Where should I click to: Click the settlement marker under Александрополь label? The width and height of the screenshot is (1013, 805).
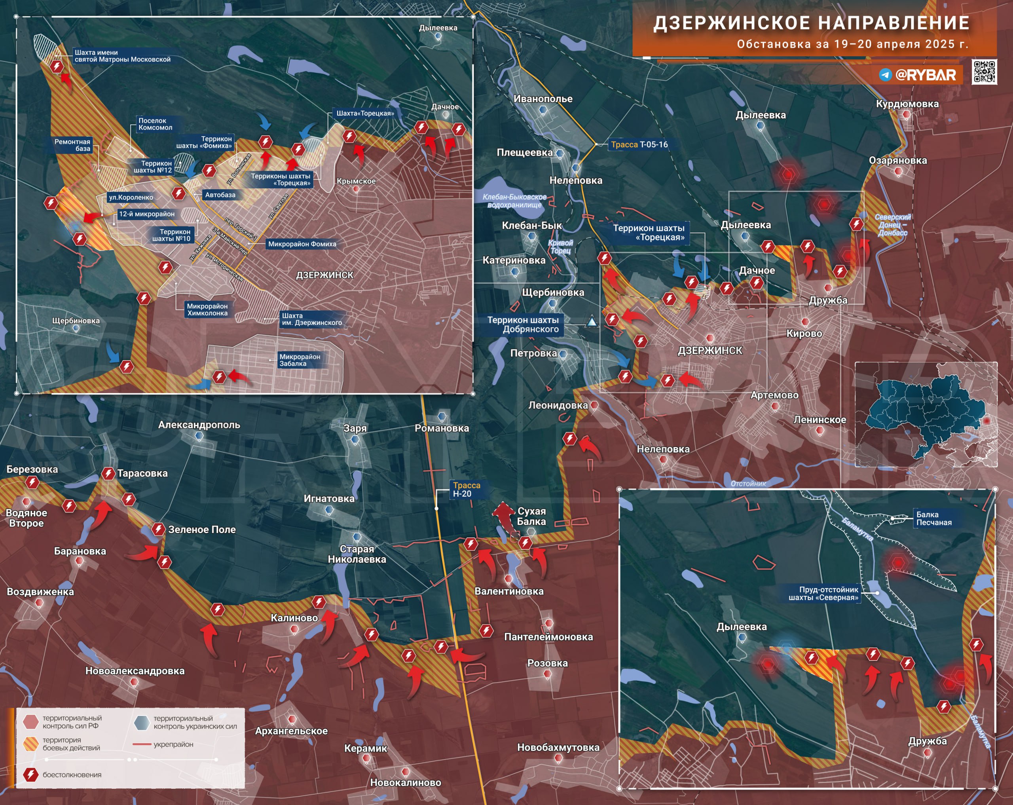(199, 436)
